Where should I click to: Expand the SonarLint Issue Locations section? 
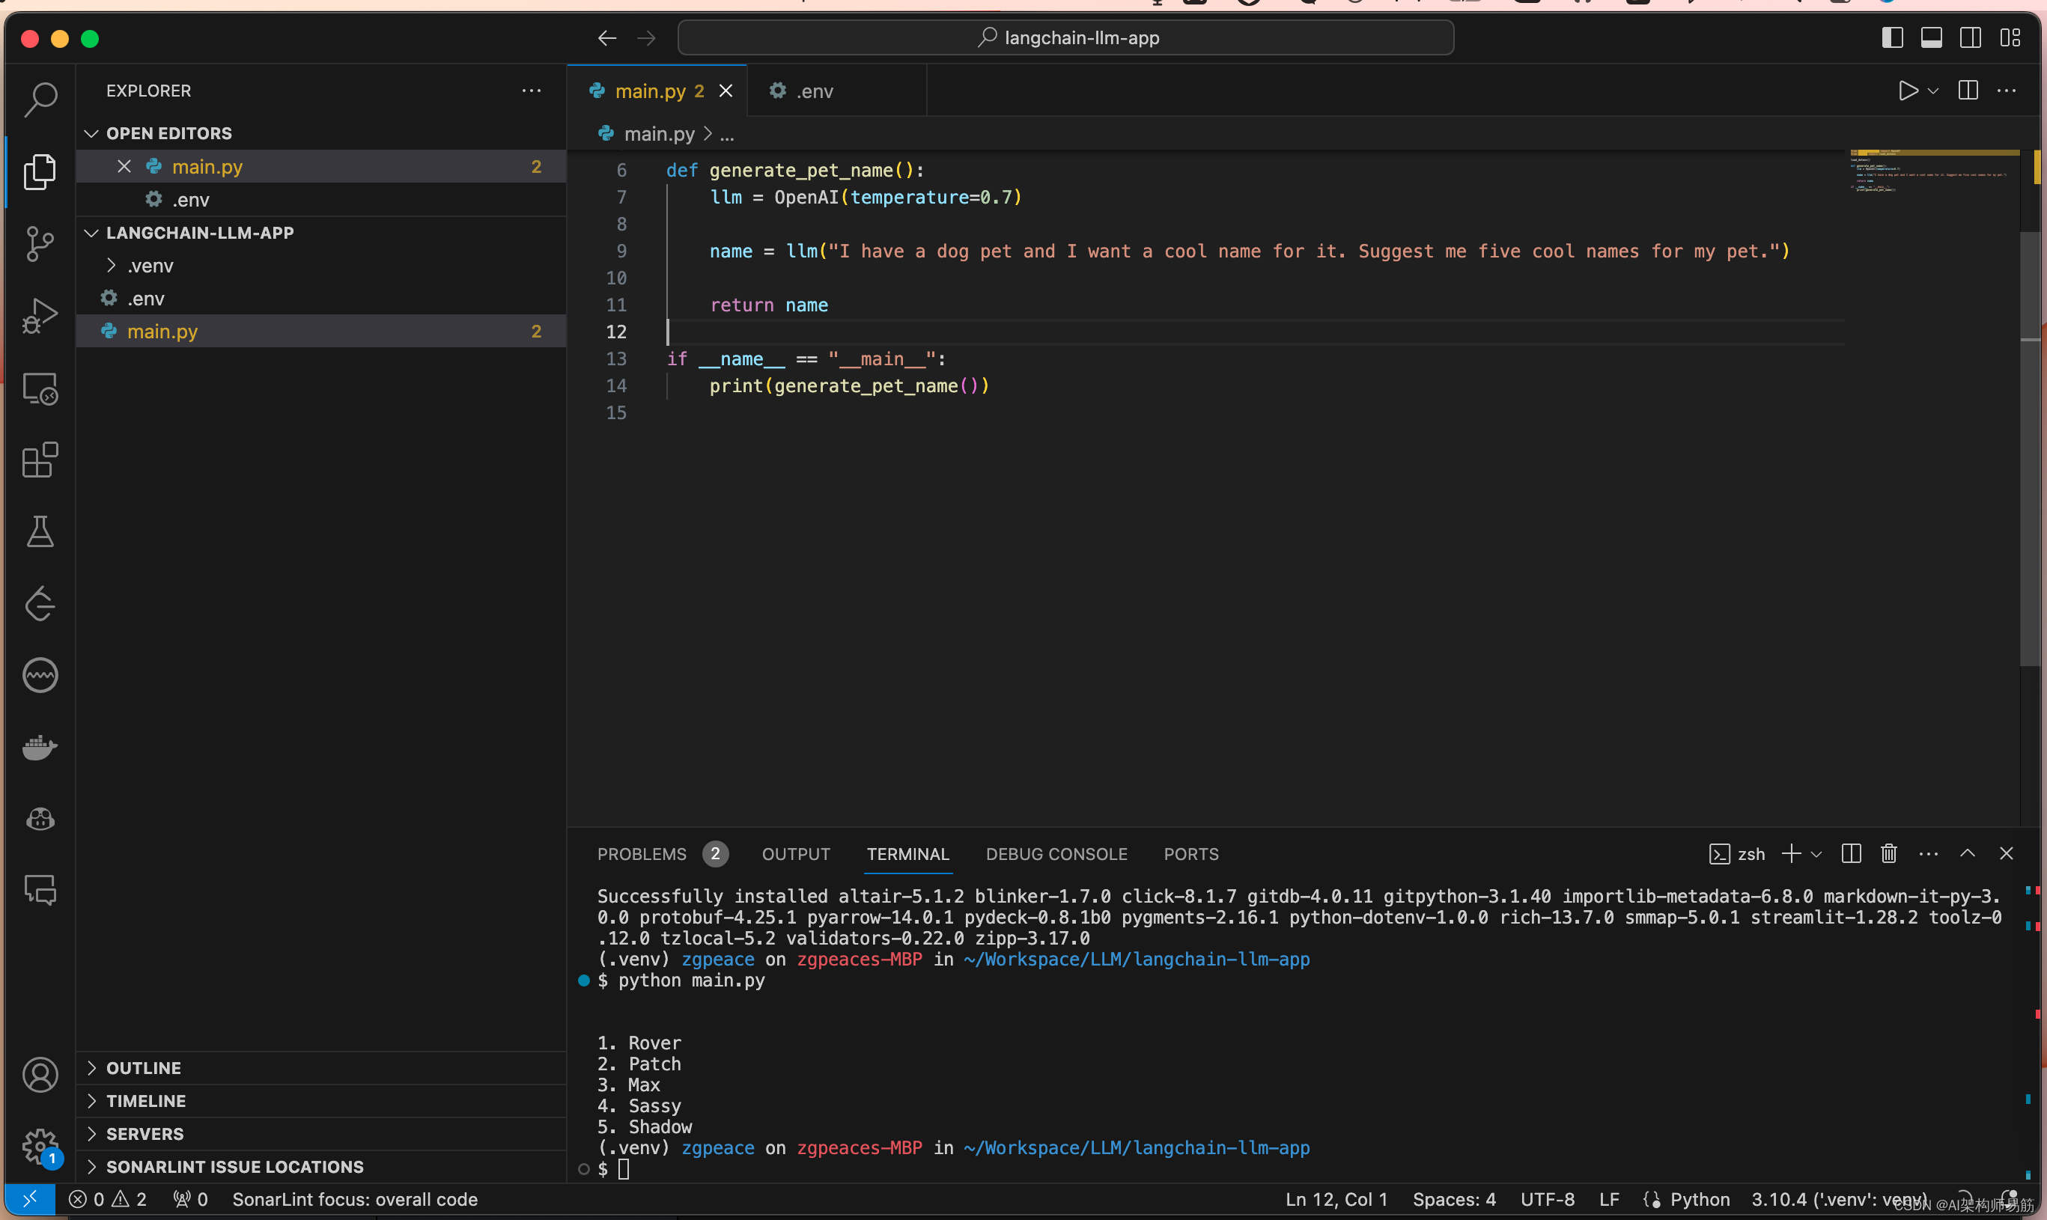[320, 1167]
